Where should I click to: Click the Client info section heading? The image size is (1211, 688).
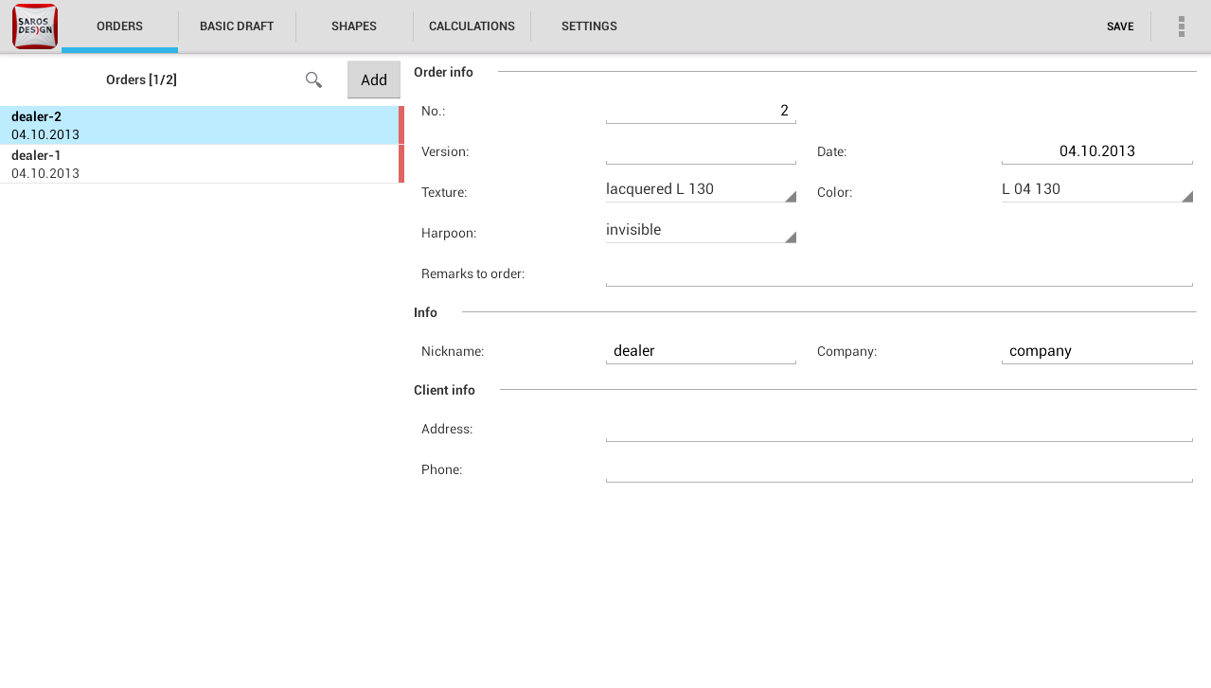point(444,390)
